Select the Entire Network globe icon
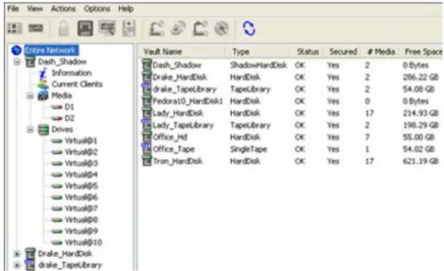 [16, 50]
